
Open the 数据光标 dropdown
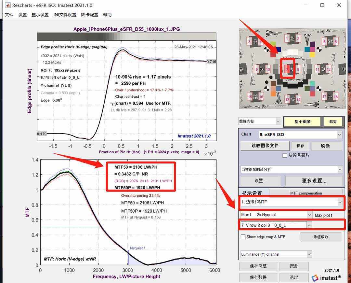click(x=260, y=121)
